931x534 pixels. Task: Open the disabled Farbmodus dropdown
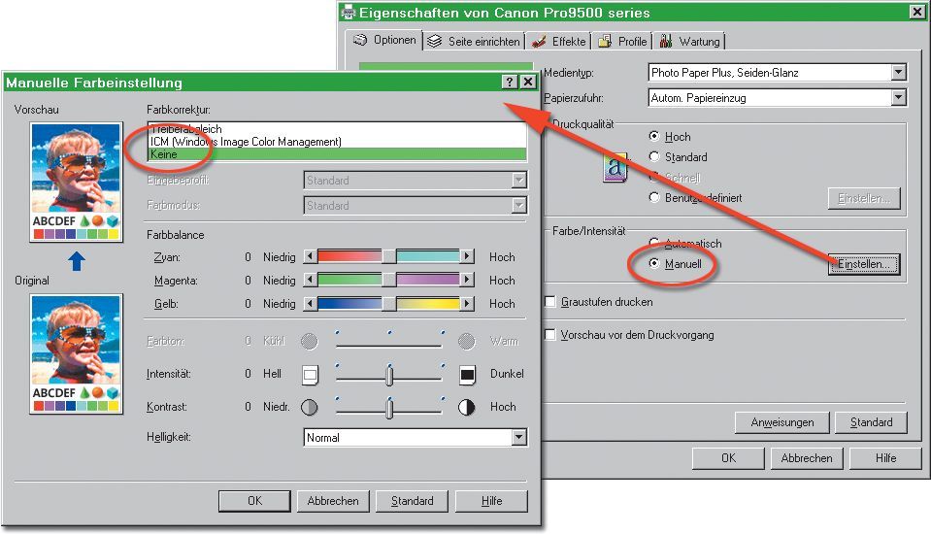tap(519, 206)
